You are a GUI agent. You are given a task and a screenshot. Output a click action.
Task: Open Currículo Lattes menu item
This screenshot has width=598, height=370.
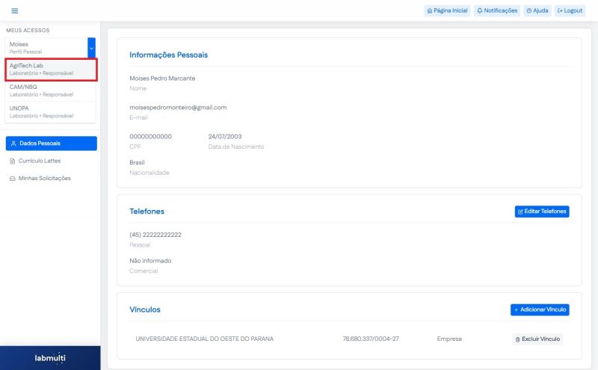pyautogui.click(x=40, y=161)
